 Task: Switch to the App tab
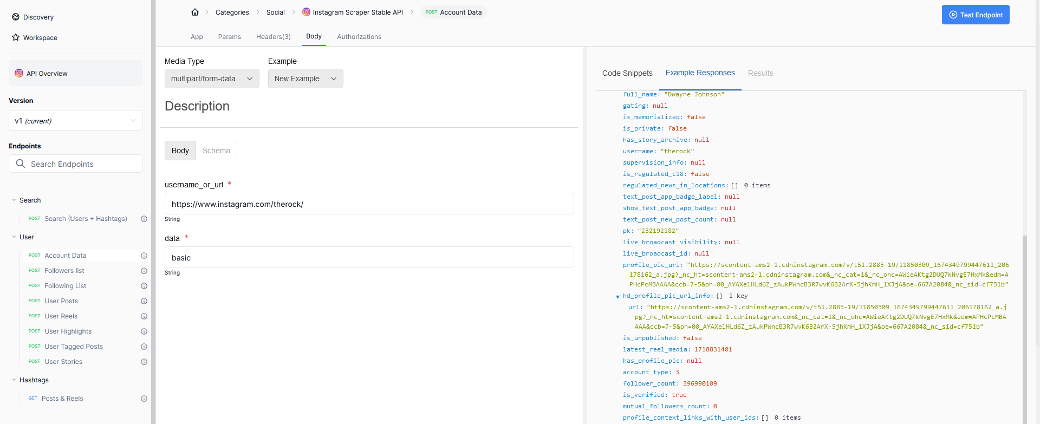tap(197, 37)
